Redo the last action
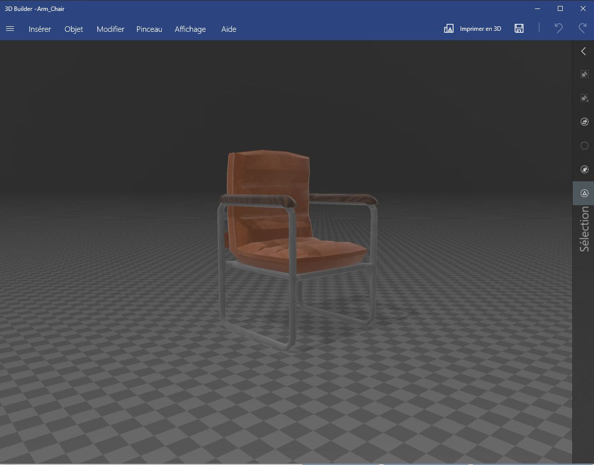Image resolution: width=594 pixels, height=465 pixels. (583, 28)
